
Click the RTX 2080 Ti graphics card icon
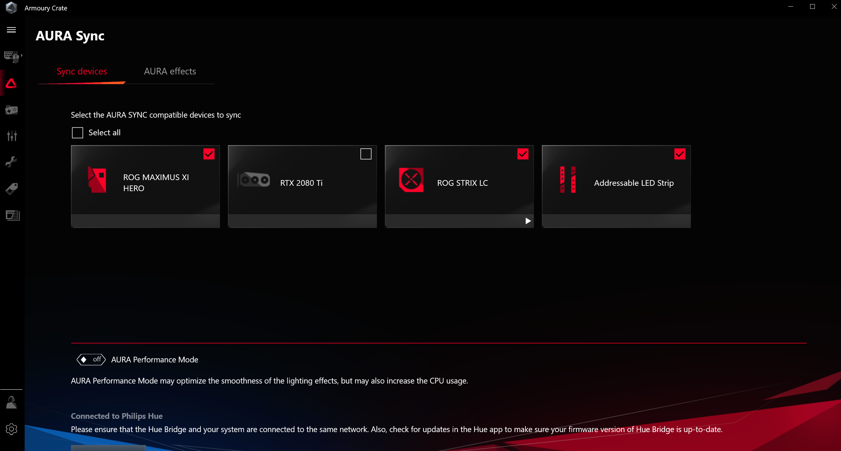[x=254, y=180]
